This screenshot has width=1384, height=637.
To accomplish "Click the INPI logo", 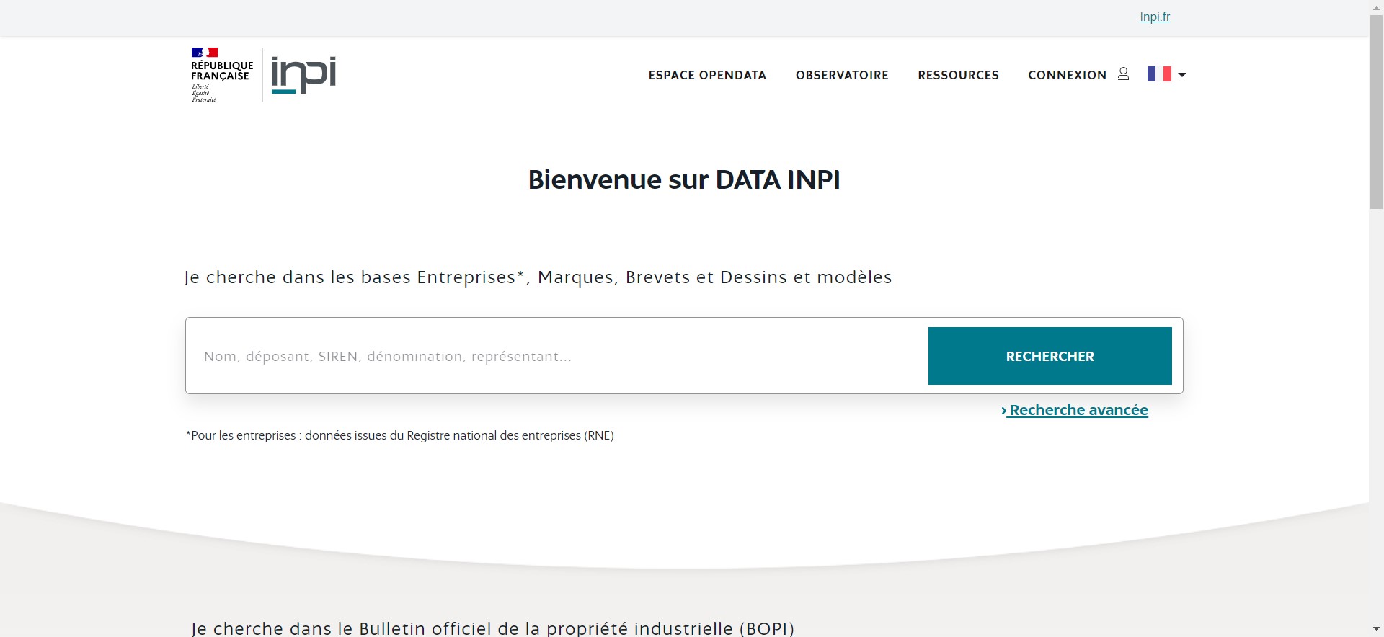I will point(303,75).
